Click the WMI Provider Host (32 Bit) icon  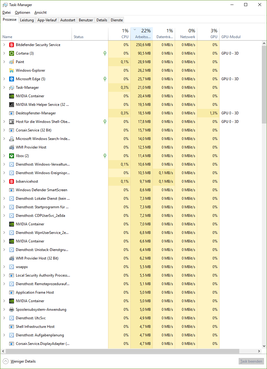(12, 258)
